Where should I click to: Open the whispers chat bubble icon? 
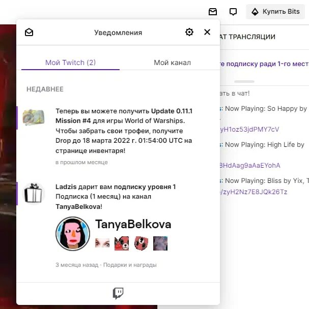coord(233,12)
